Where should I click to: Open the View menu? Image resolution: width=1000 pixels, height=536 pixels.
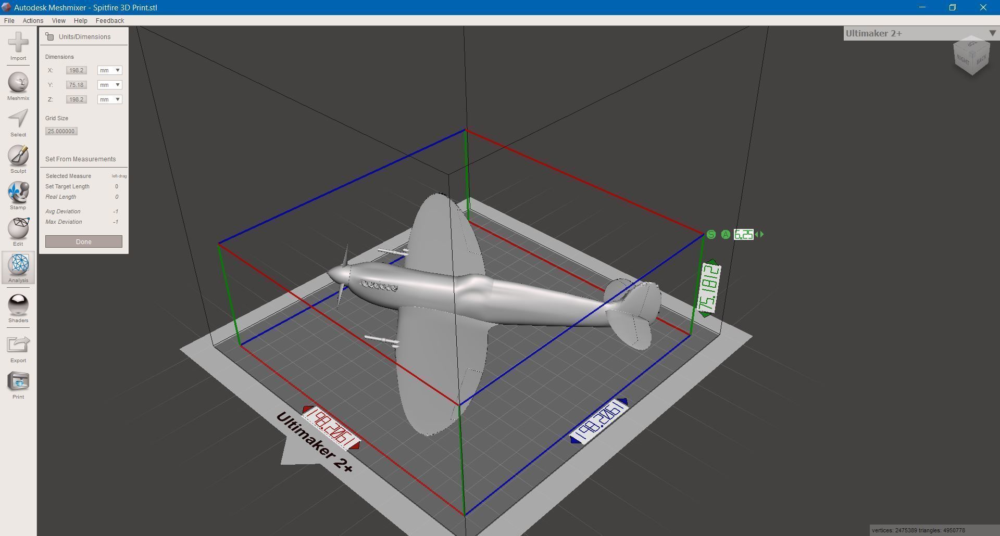point(58,21)
